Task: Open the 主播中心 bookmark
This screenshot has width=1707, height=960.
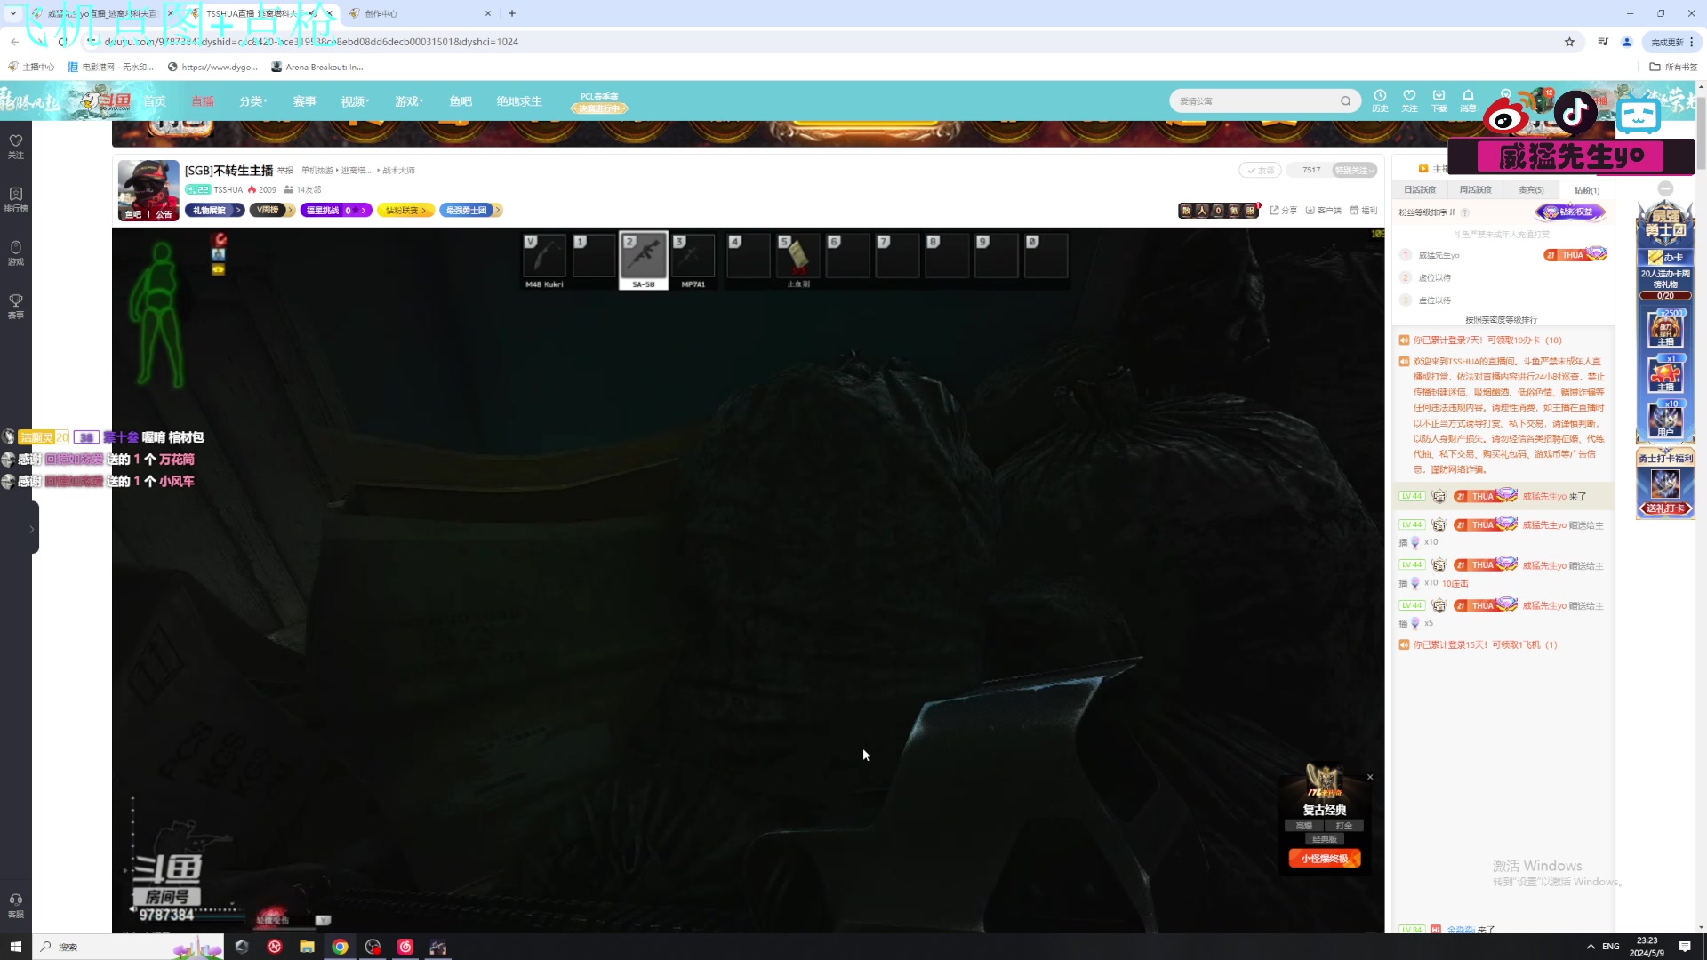Action: [31, 67]
